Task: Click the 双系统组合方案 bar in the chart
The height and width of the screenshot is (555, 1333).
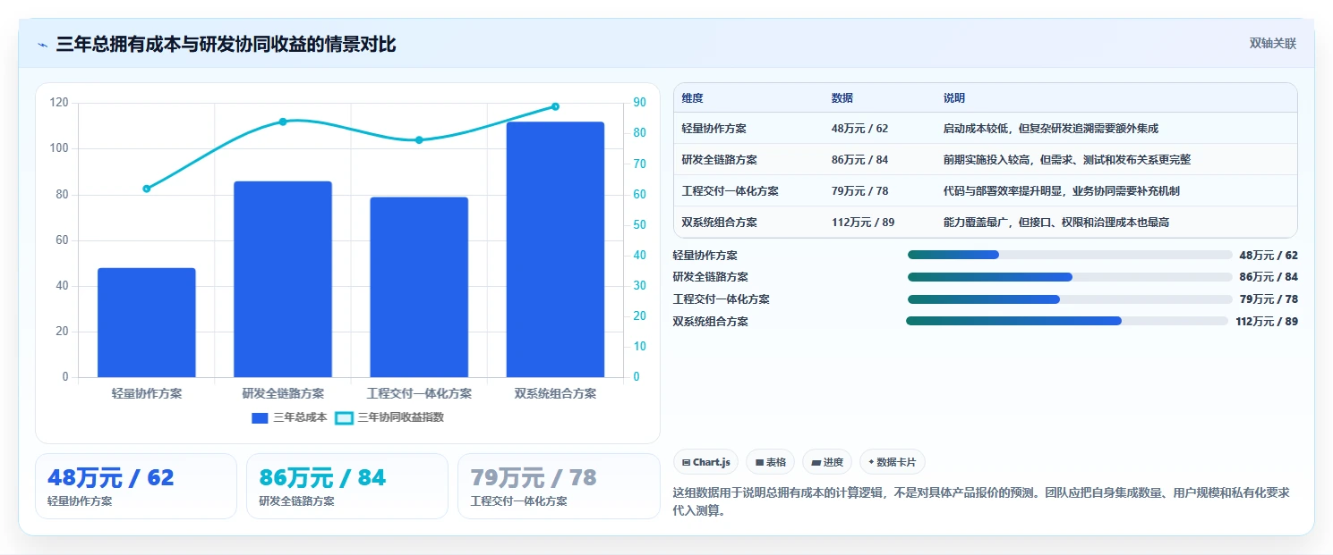Action: (555, 249)
